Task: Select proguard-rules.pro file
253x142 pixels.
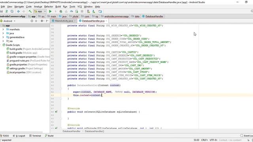Action: coord(28,61)
